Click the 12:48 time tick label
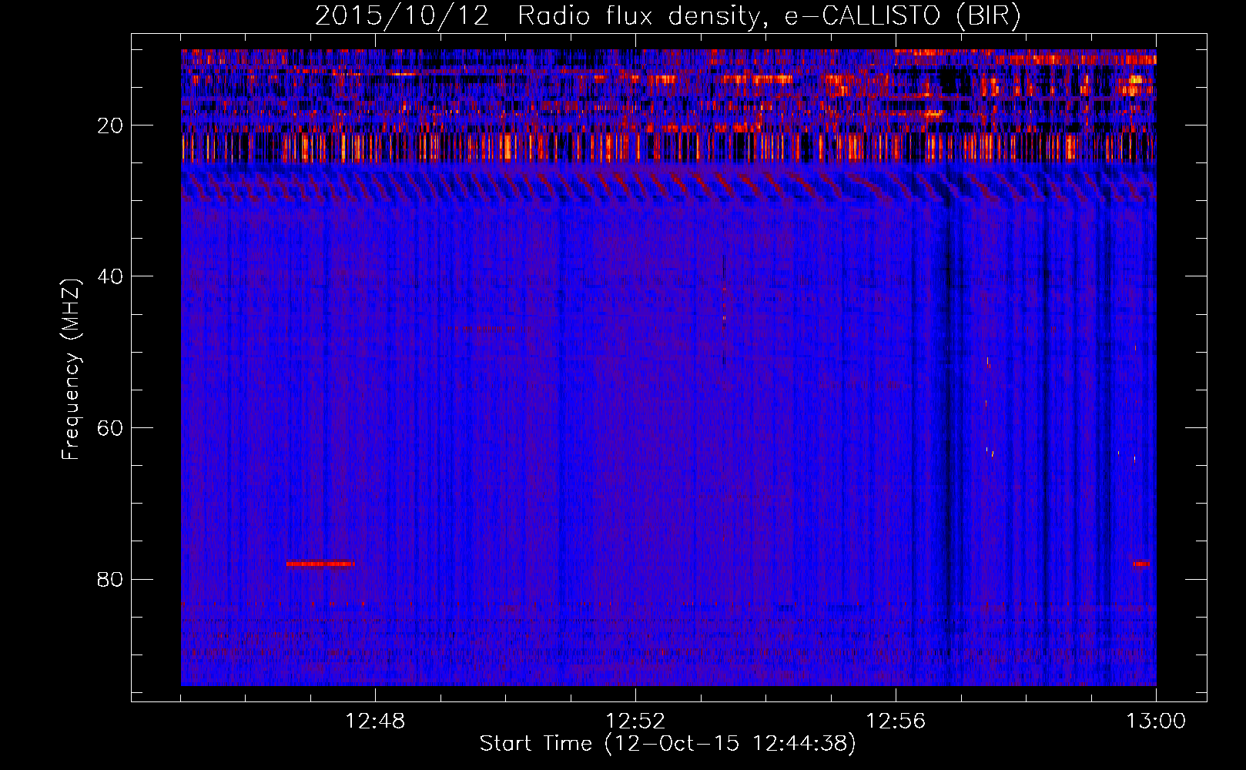Image resolution: width=1246 pixels, height=770 pixels. pyautogui.click(x=375, y=721)
